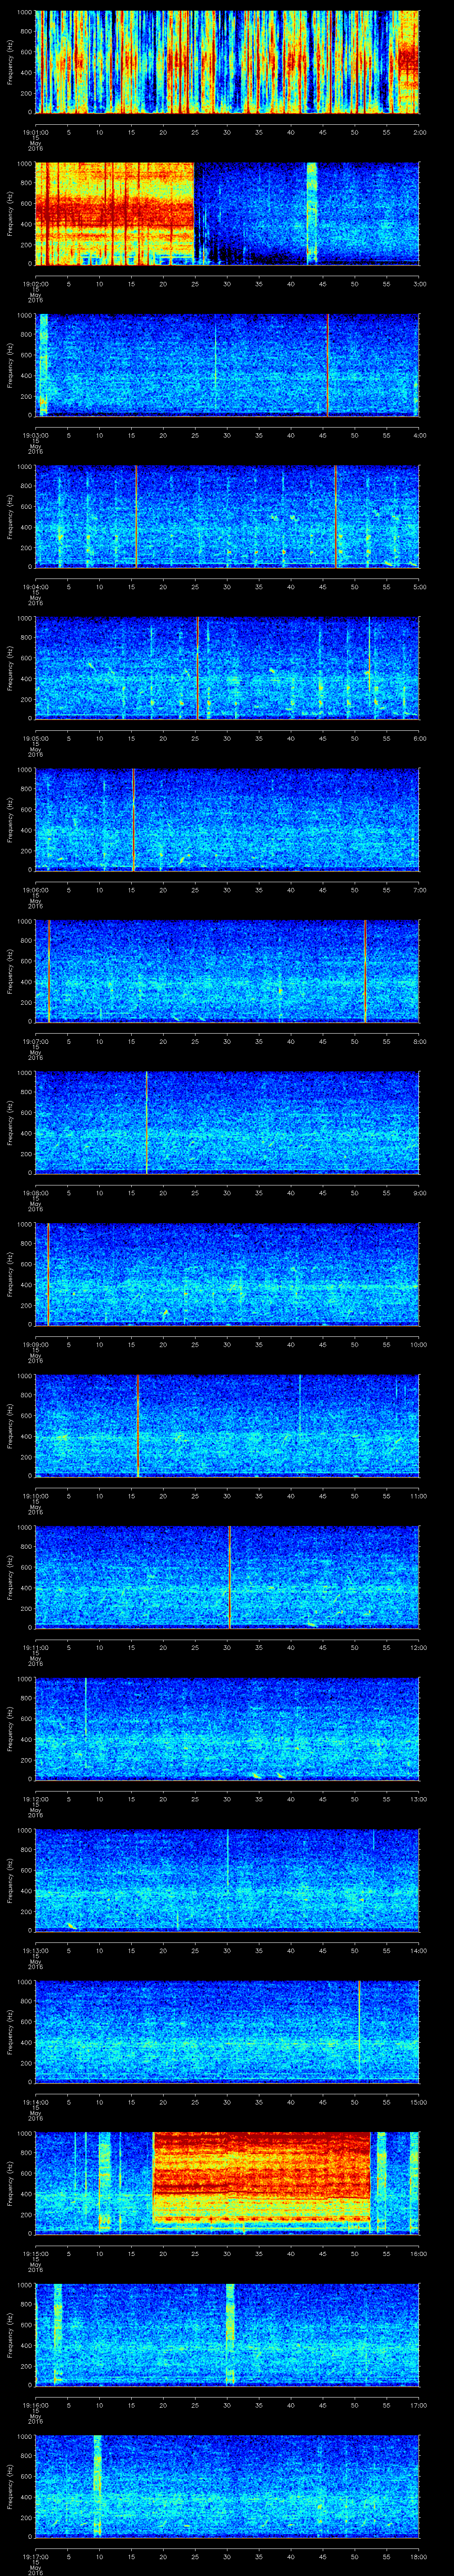This screenshot has width=454, height=2576.
Task: Click the spectrogram panel starting at 19:06:00
Action: tap(227, 819)
